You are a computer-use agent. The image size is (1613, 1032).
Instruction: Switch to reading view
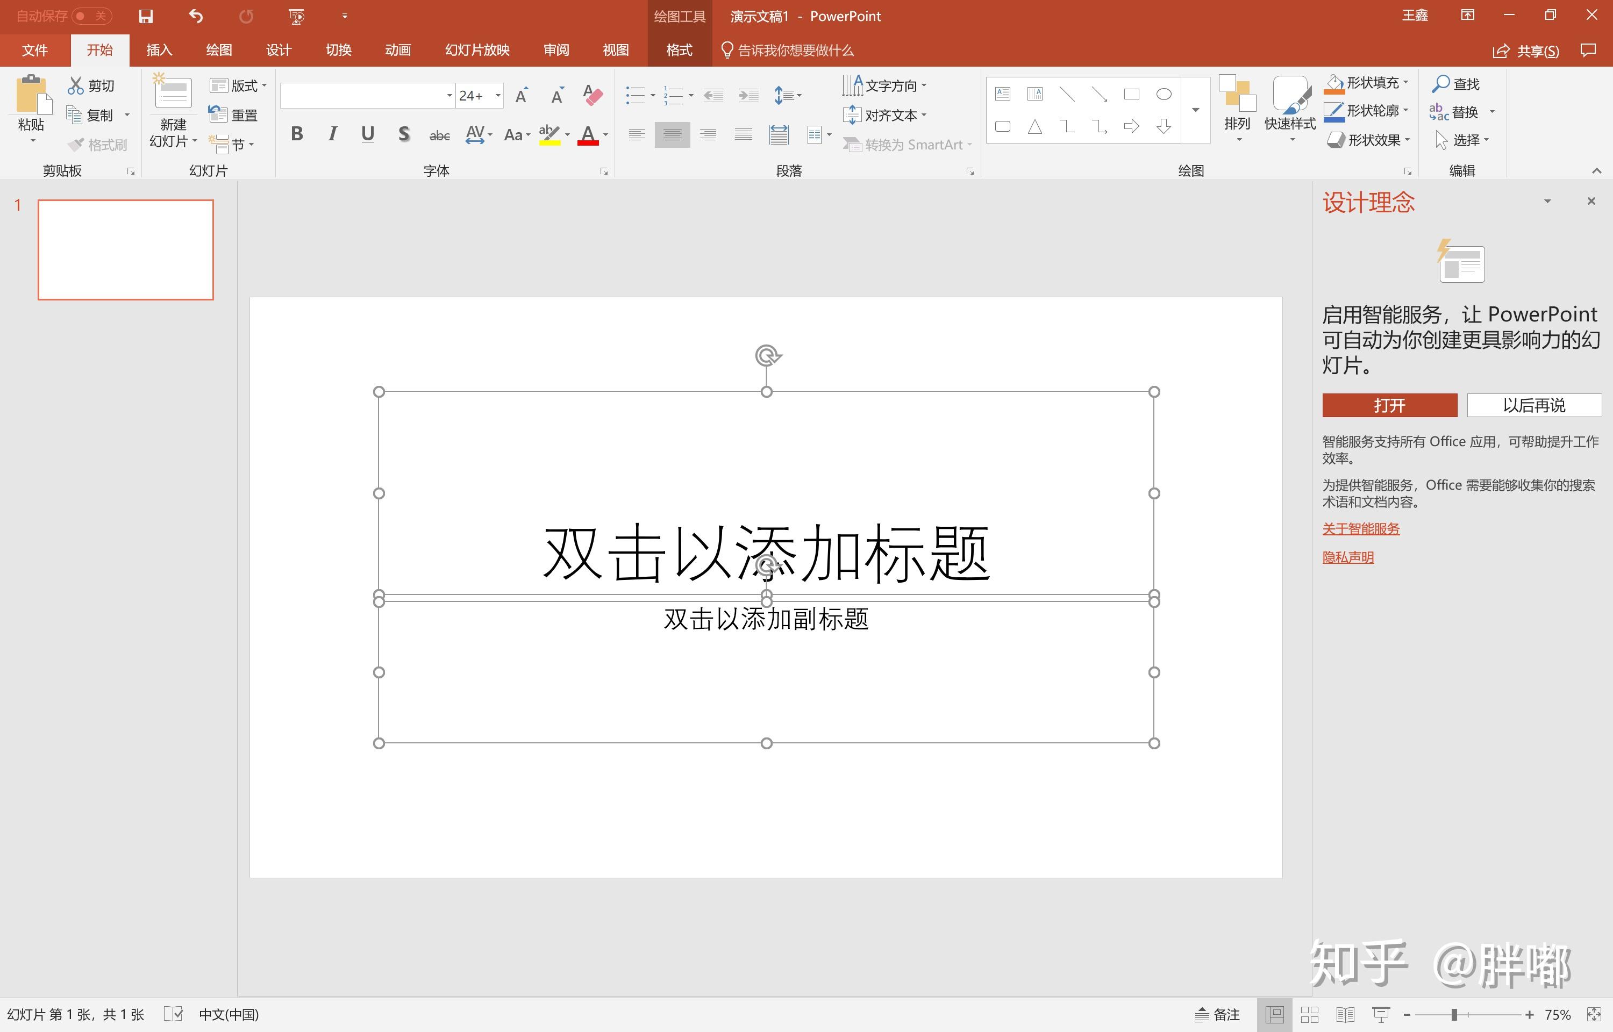click(1345, 1015)
